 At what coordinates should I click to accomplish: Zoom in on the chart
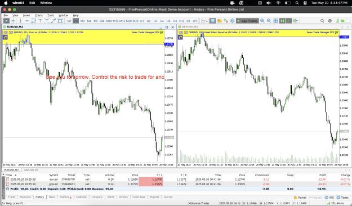pyautogui.click(x=262, y=21)
